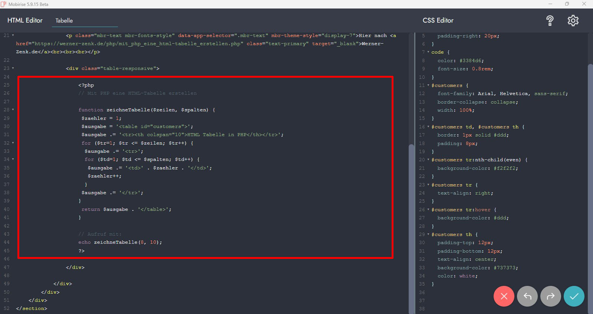593x314 pixels.
Task: Collapse the #customers th fold at line 29
Action: pyautogui.click(x=428, y=234)
